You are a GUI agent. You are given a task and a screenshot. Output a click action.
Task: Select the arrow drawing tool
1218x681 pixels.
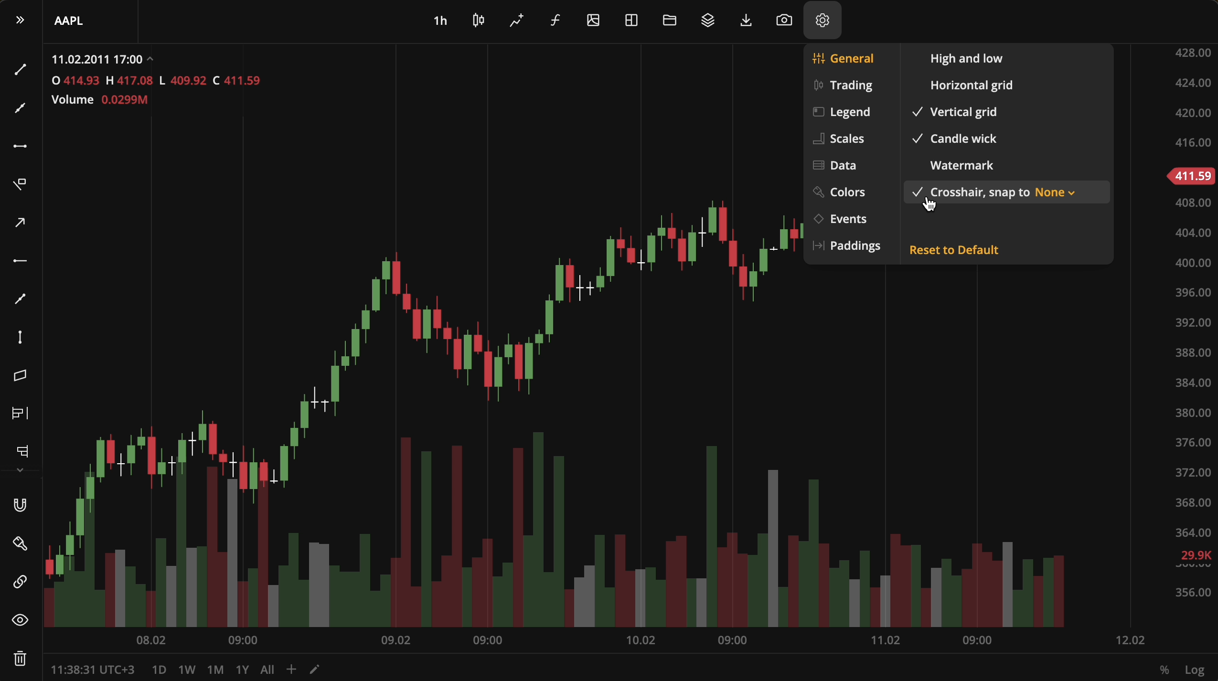tap(20, 223)
